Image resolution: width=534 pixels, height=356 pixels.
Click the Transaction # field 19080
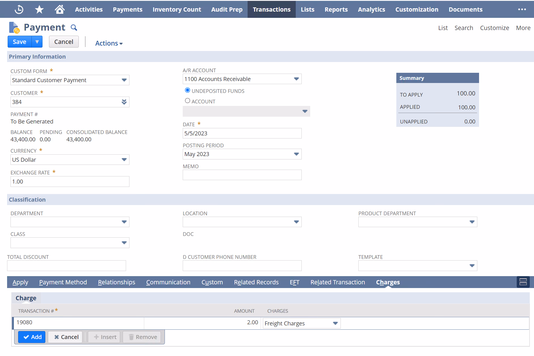pos(79,323)
